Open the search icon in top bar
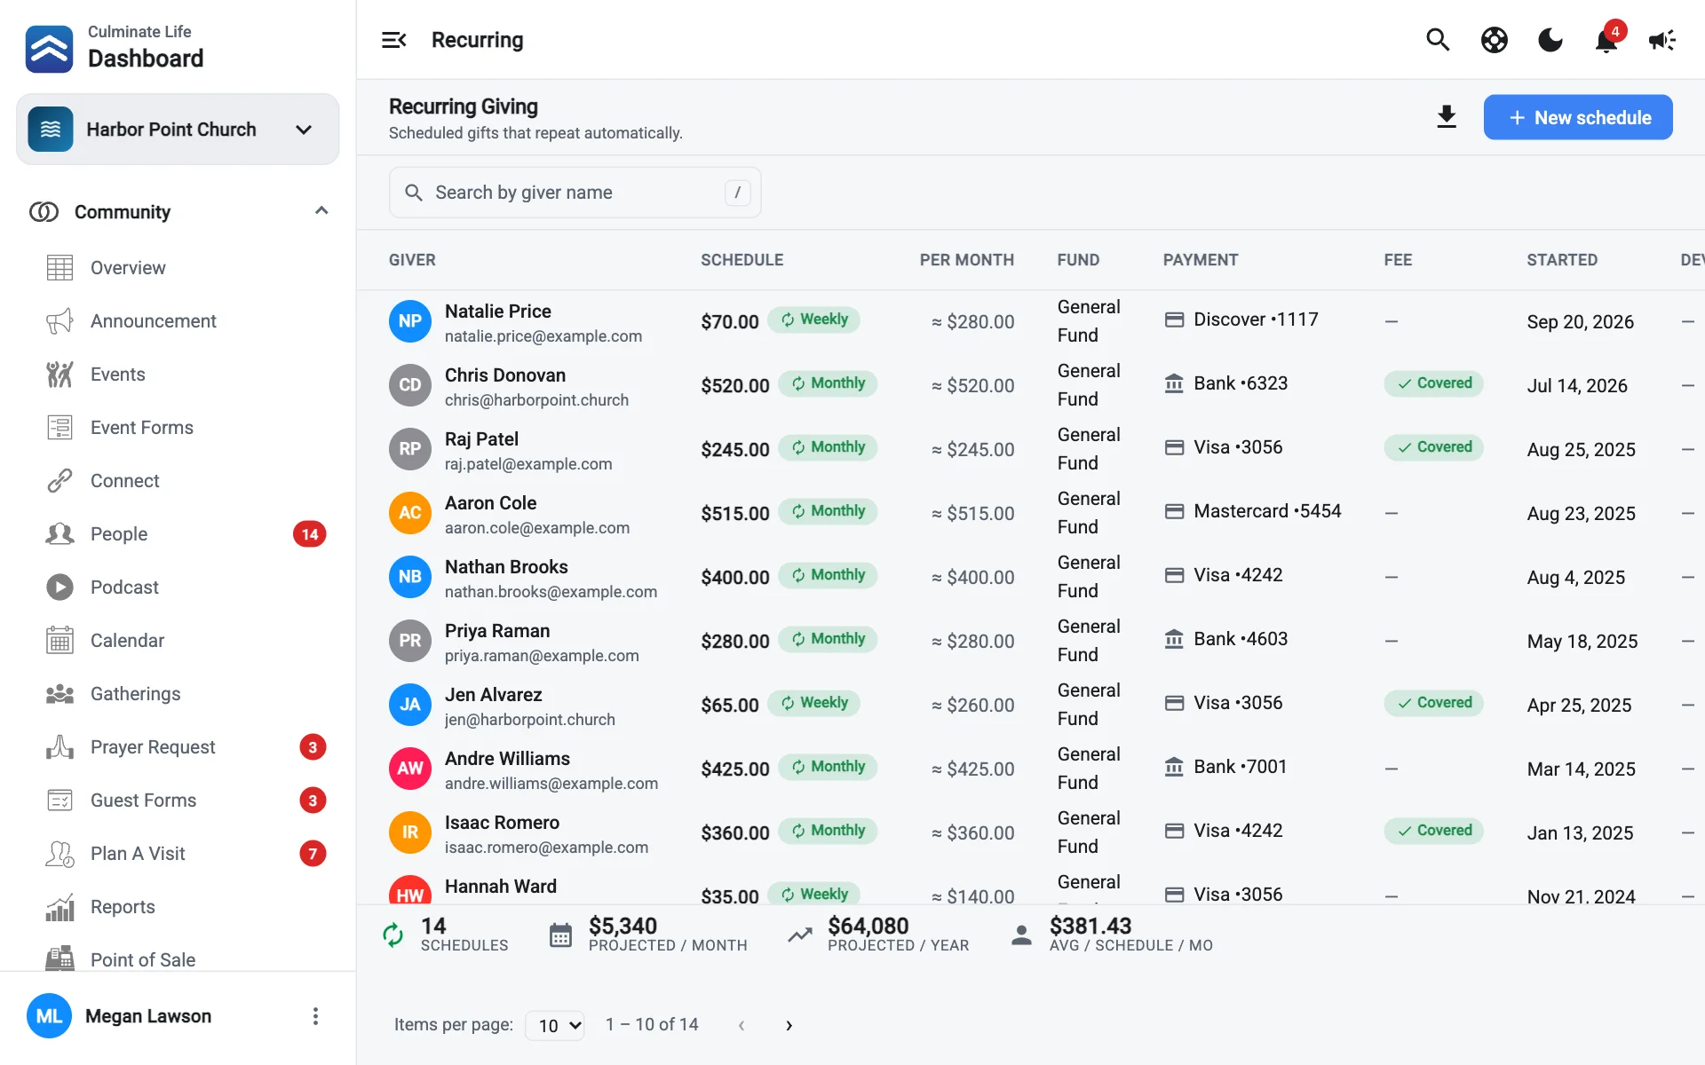Viewport: 1705px width, 1065px height. tap(1438, 40)
